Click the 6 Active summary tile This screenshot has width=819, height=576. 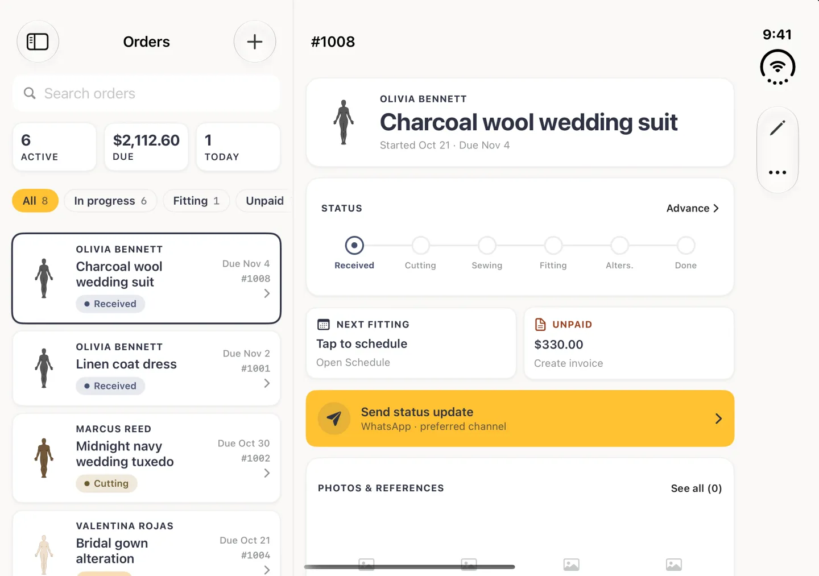coord(55,147)
